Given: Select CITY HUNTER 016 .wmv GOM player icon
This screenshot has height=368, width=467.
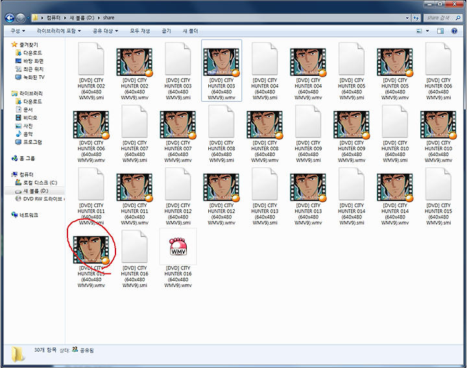Looking at the screenshot, I should (x=178, y=247).
